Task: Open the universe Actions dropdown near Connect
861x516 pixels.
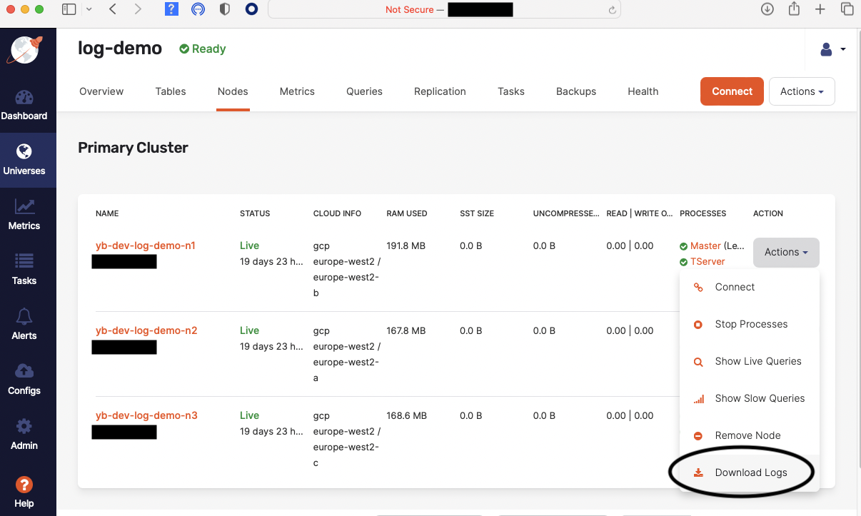Action: click(802, 91)
